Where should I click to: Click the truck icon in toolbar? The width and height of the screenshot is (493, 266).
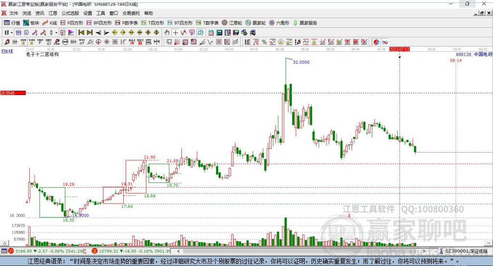click(252, 33)
